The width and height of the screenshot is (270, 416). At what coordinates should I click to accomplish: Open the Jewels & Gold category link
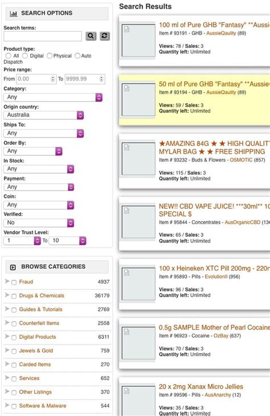coord(36,350)
